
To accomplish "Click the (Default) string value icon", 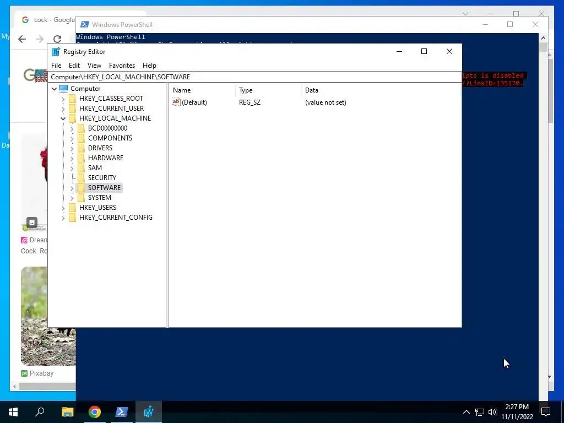I will tap(176, 102).
